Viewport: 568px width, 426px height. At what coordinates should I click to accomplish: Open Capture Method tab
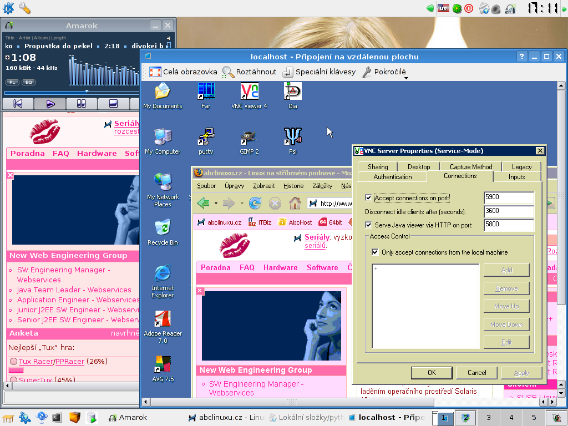pyautogui.click(x=471, y=166)
